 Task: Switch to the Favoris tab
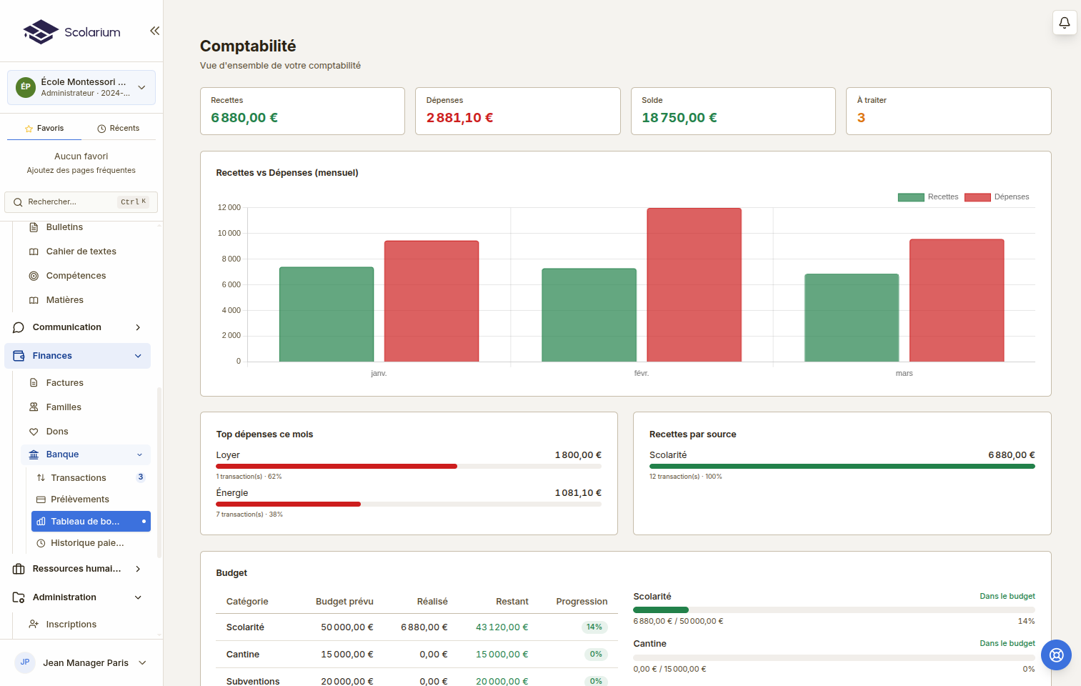coord(44,129)
